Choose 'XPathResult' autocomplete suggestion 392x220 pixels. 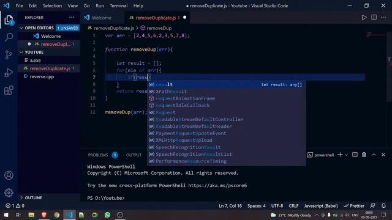[x=226, y=92]
